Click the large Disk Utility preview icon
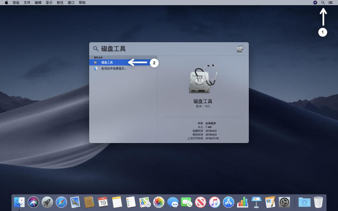The image size is (338, 211). tap(203, 79)
